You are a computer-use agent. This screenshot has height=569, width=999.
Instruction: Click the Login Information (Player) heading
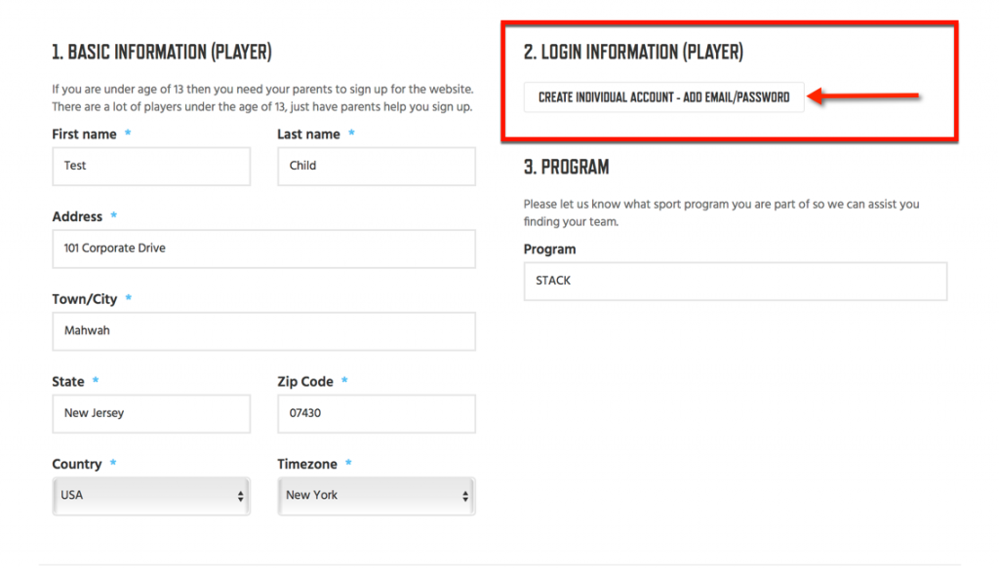633,53
